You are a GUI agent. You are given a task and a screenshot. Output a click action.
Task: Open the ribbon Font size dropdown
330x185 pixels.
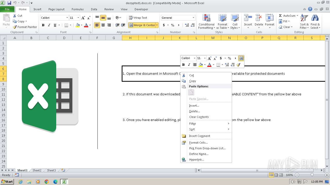point(78,18)
